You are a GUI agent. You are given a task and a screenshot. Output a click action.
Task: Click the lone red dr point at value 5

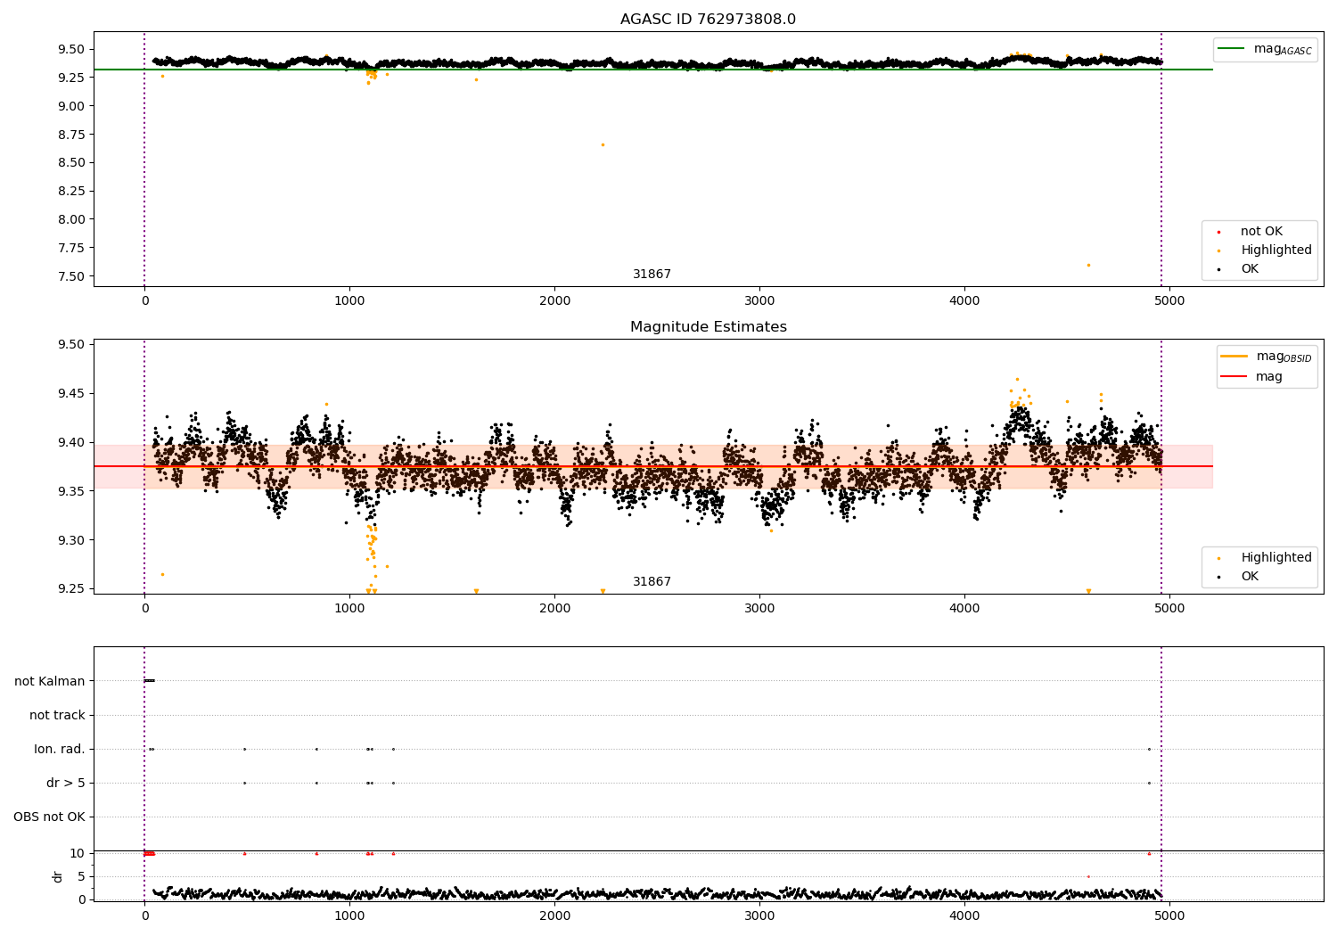(1088, 876)
